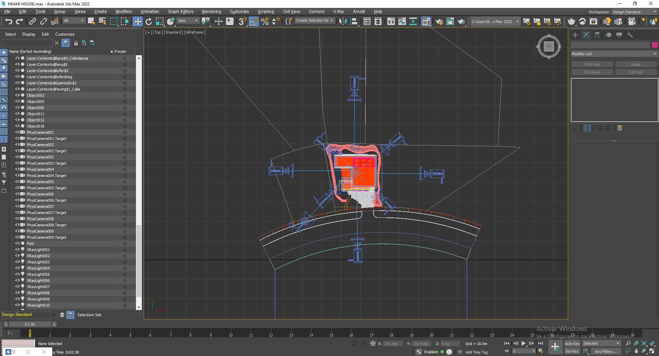The height and width of the screenshot is (356, 659).
Task: Open the Render Setup icon
Action: point(439,22)
